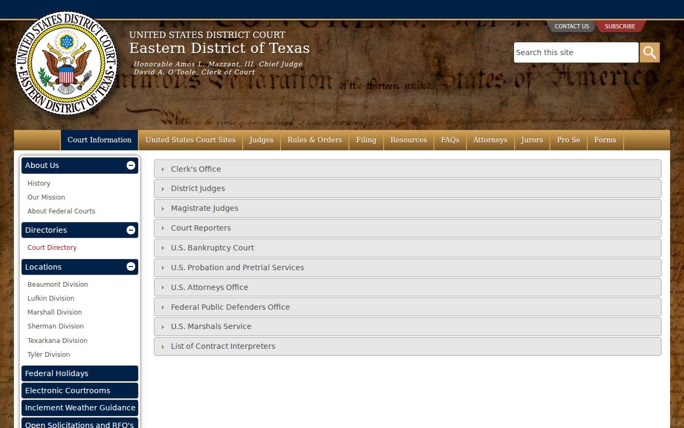Open About Federal Courts link
684x428 pixels.
tap(61, 211)
